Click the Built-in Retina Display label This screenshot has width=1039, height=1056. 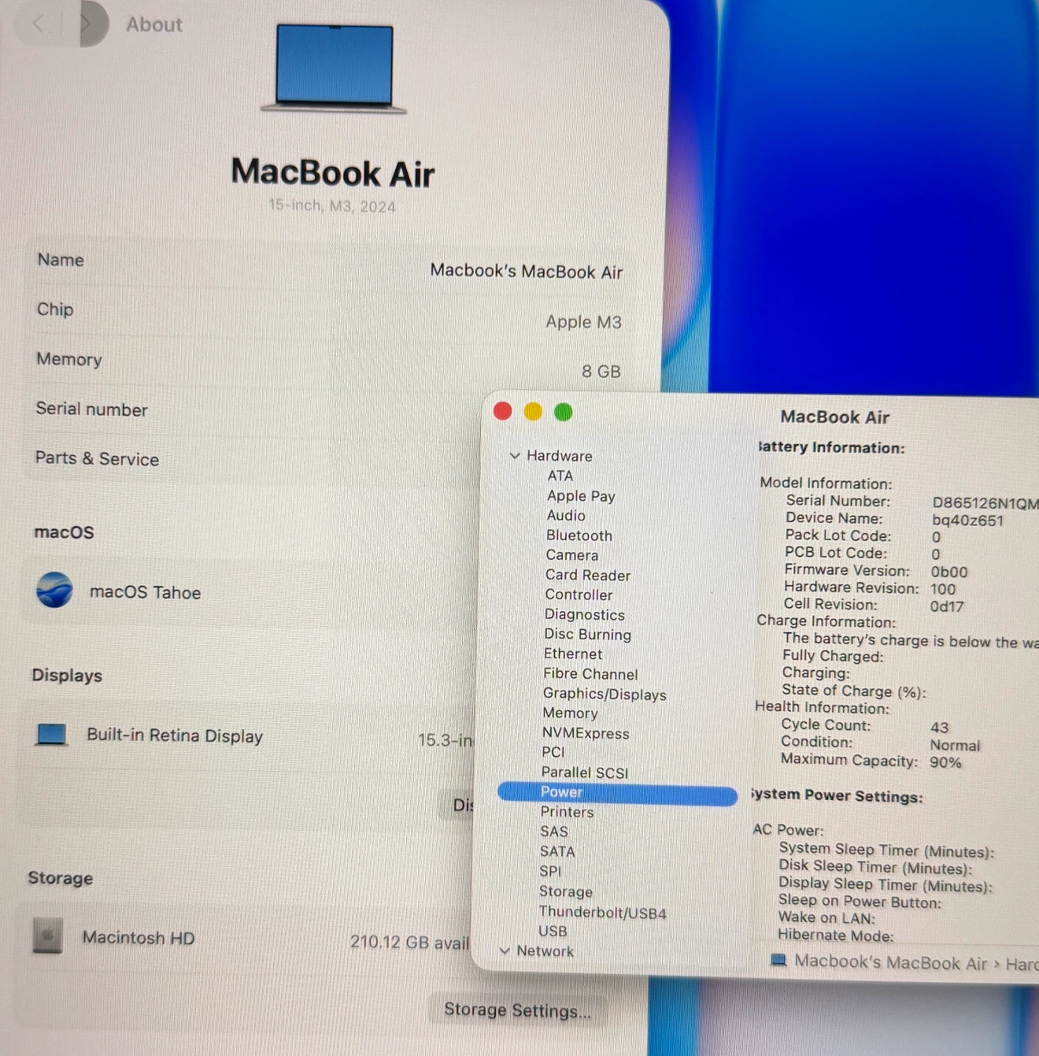(175, 735)
